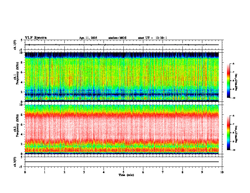Click the "VLF Spectra" title text
Screen dimensions: 250x193
[x=36, y=38]
